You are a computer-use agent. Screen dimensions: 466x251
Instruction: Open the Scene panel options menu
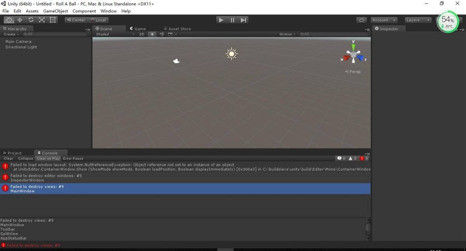coord(367,30)
